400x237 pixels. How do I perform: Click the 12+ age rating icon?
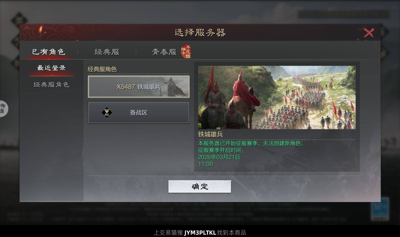pos(380,209)
